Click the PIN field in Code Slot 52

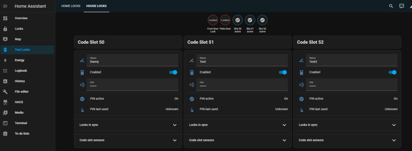tap(352, 85)
